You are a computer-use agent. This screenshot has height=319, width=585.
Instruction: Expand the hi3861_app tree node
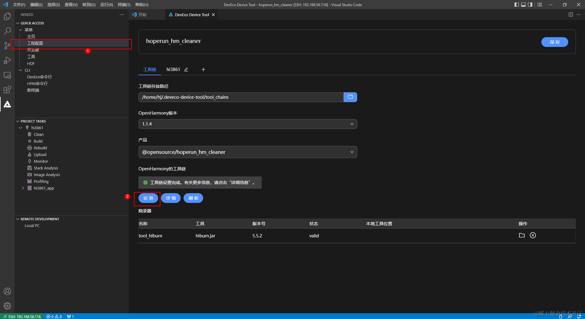point(23,188)
